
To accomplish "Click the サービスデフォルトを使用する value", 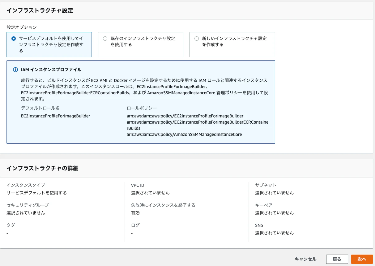I will tap(37, 193).
